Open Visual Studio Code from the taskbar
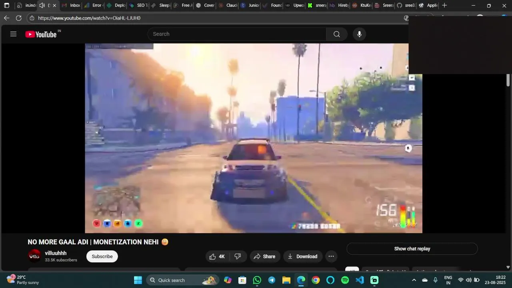 click(360, 280)
